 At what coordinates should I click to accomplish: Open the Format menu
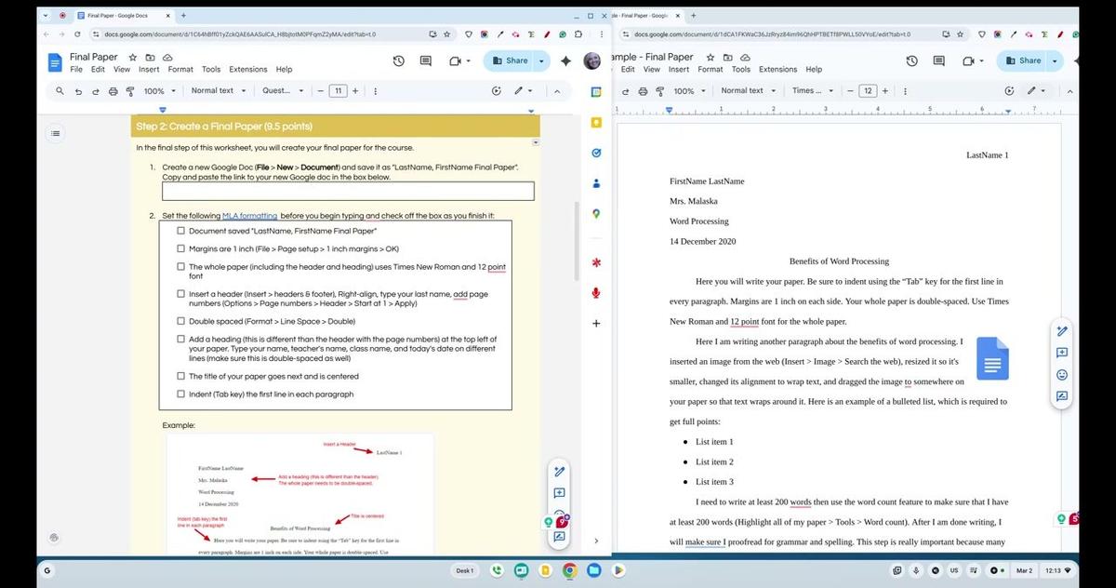coord(180,69)
